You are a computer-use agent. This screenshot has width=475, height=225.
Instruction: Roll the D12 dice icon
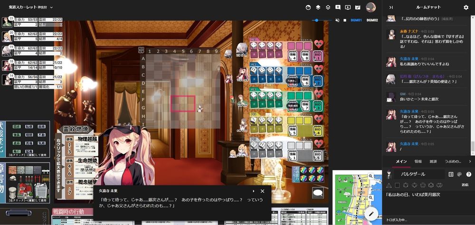point(423,185)
